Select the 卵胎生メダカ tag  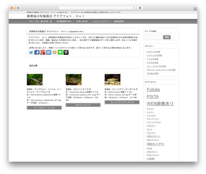tap(155, 144)
